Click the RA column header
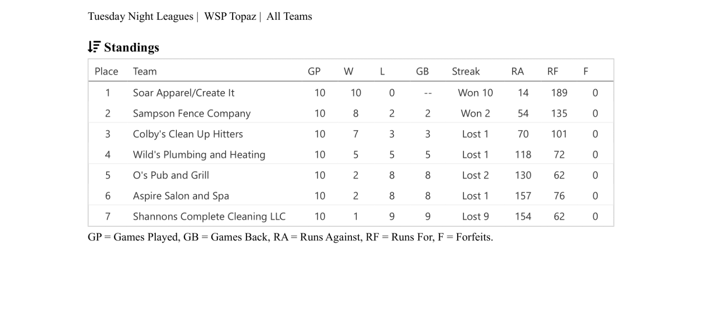The width and height of the screenshot is (702, 314). pos(517,71)
